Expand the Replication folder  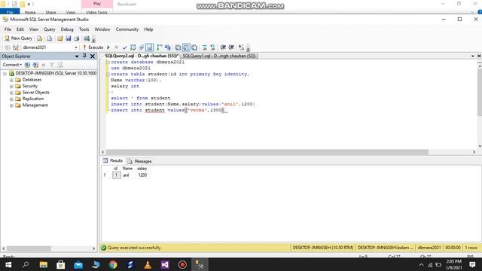pyautogui.click(x=11, y=99)
